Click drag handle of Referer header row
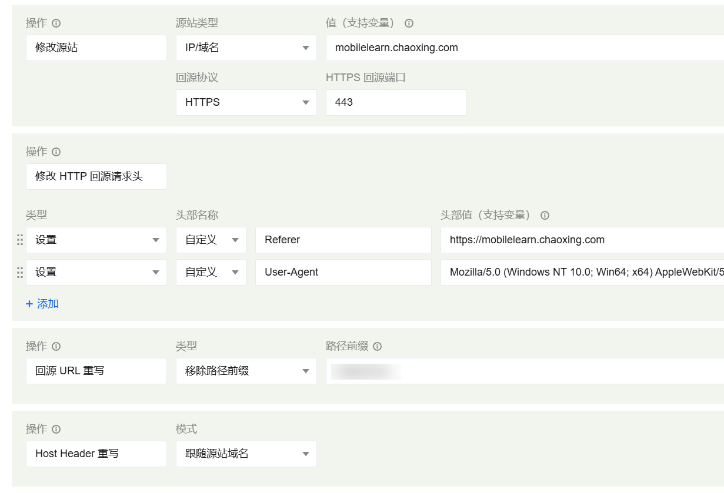Viewport: 724px width, 493px height. click(19, 240)
